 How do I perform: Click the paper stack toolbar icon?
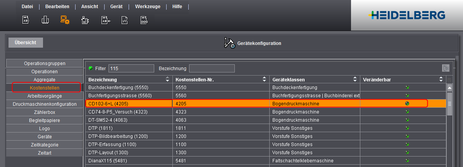coord(45,20)
